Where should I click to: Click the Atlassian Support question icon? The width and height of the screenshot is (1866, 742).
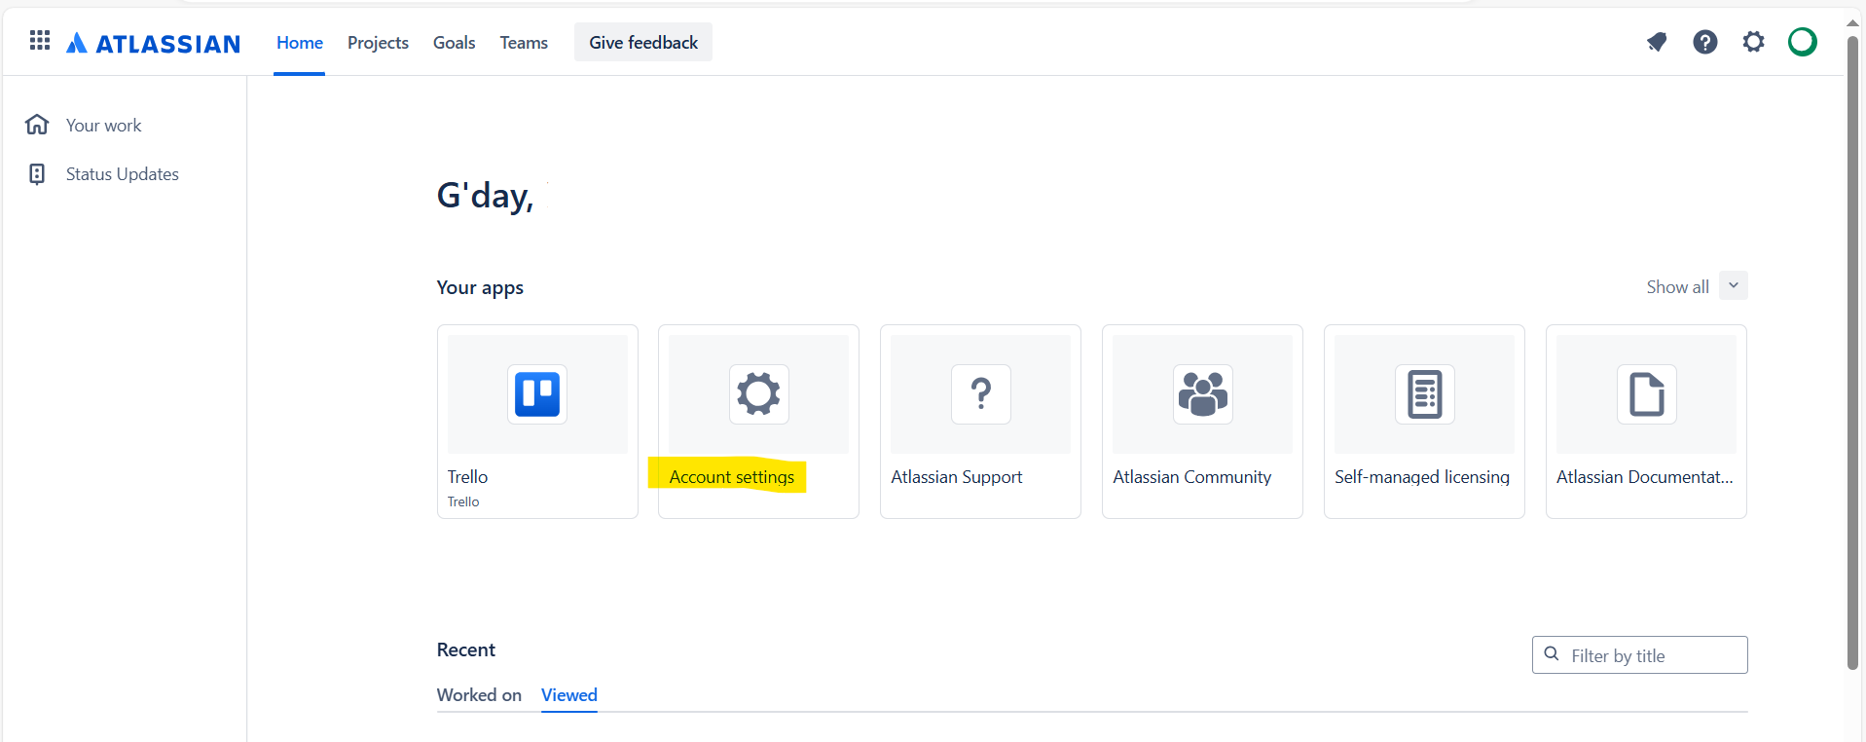tap(981, 394)
